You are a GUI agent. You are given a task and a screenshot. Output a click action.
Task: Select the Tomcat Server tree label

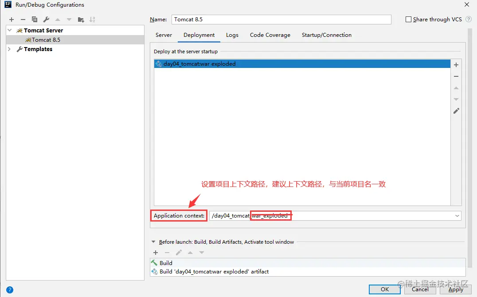coord(43,31)
